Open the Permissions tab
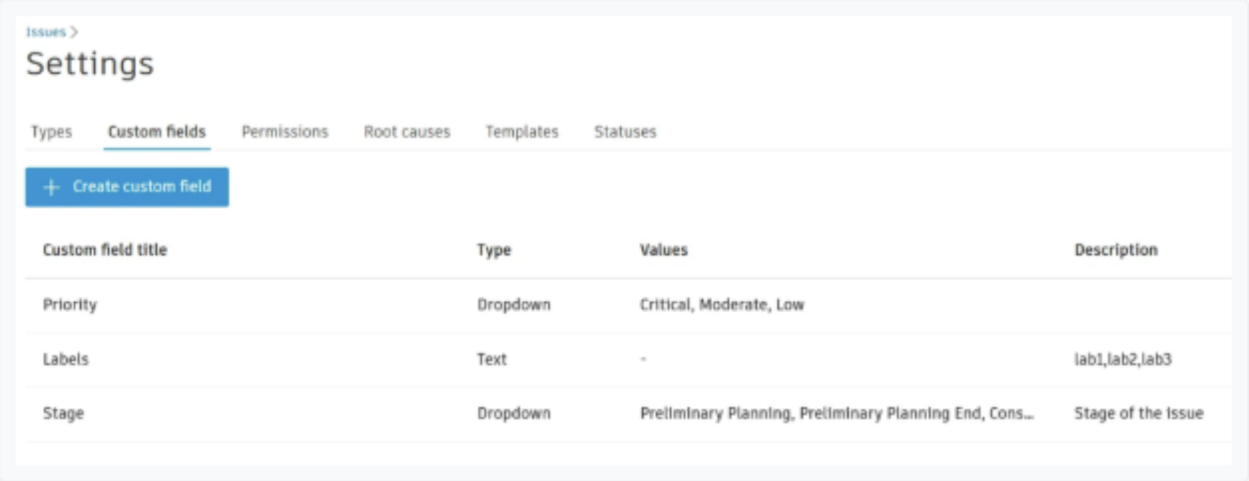 tap(285, 132)
